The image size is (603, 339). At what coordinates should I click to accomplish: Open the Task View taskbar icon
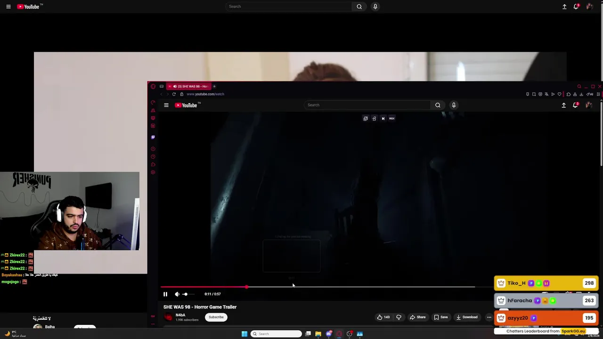click(x=308, y=334)
